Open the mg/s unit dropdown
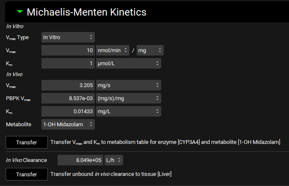 click(128, 85)
